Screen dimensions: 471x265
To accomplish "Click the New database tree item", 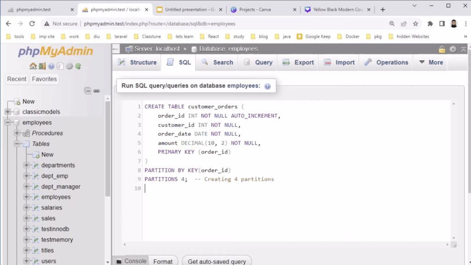I will (x=29, y=102).
